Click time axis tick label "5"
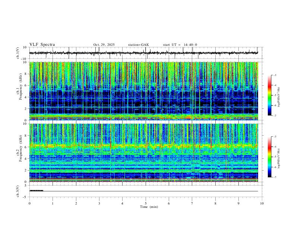 pyautogui.click(x=146, y=203)
